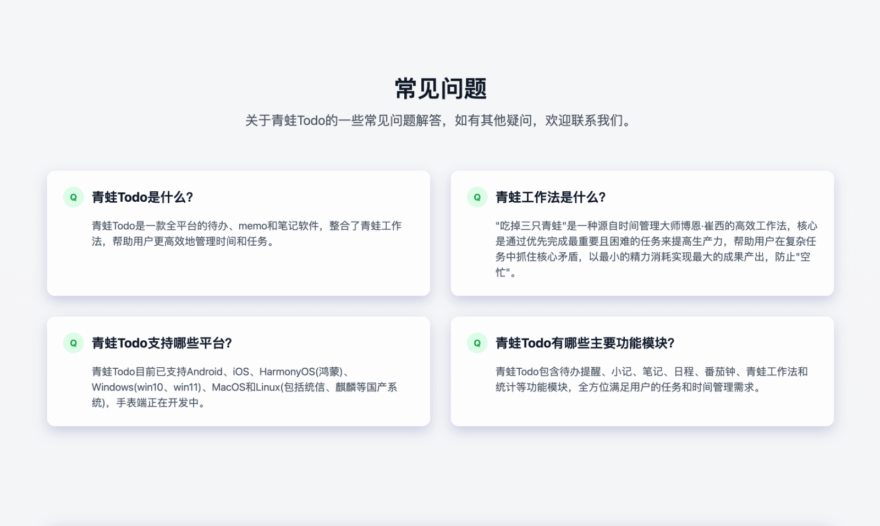Click question title 青蛙Todo是什么?
880x526 pixels.
[142, 197]
